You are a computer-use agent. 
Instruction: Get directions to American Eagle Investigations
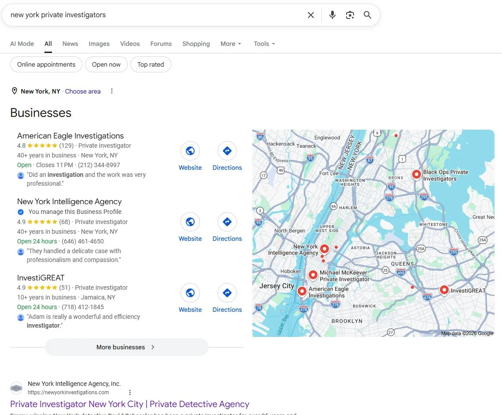227,151
